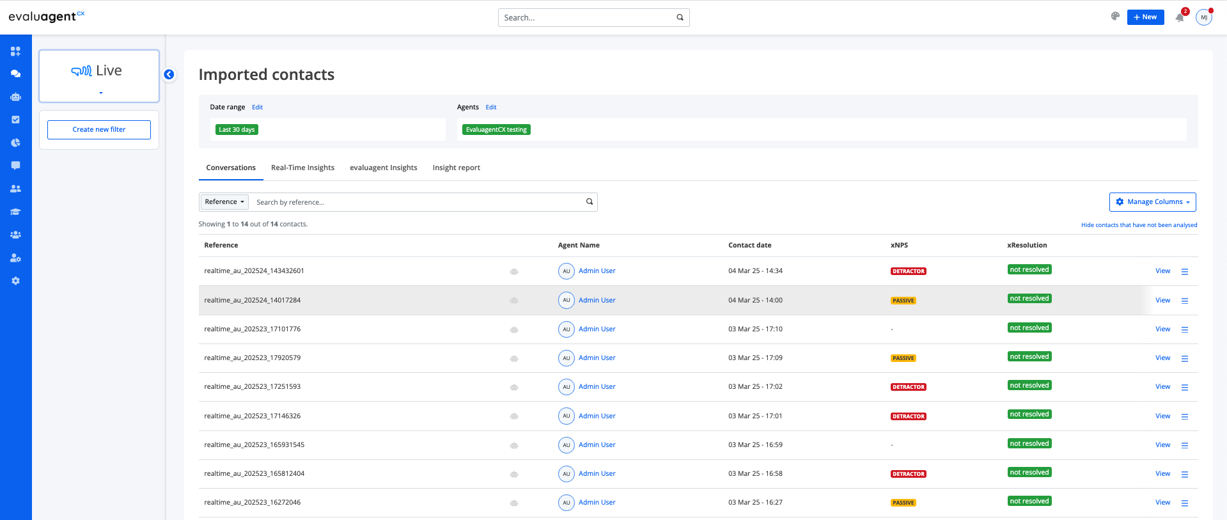View contact realtime_au_202523_165931545
This screenshot has width=1227, height=520.
[1162, 445]
